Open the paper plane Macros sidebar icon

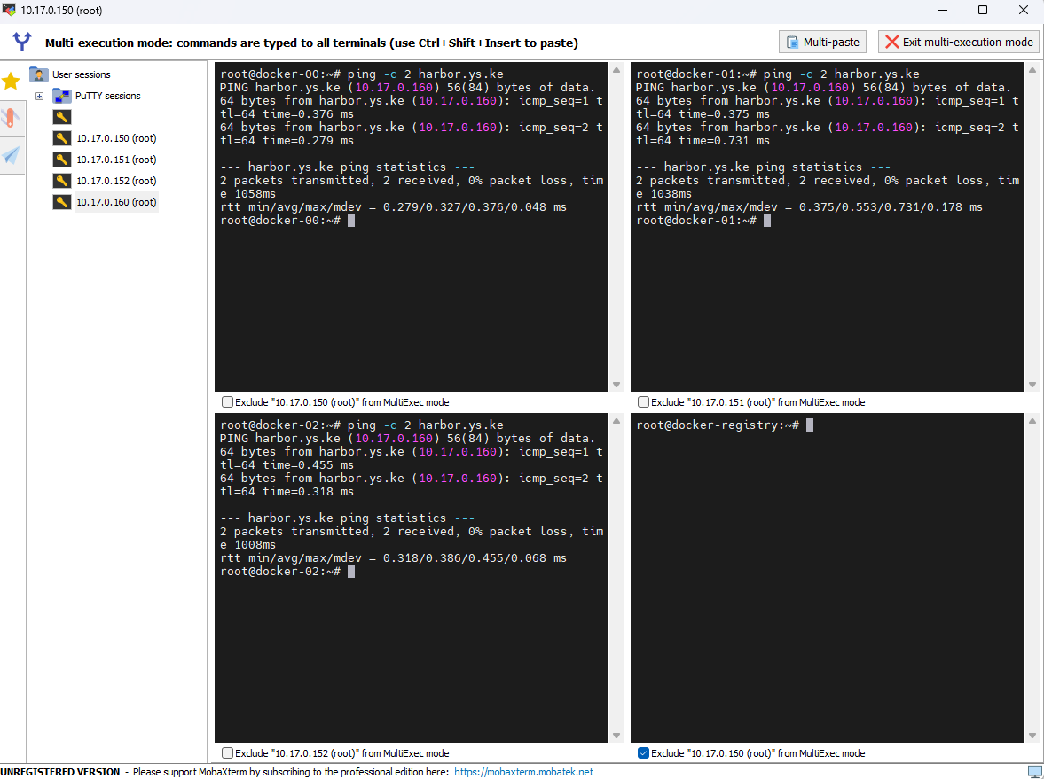[12, 156]
